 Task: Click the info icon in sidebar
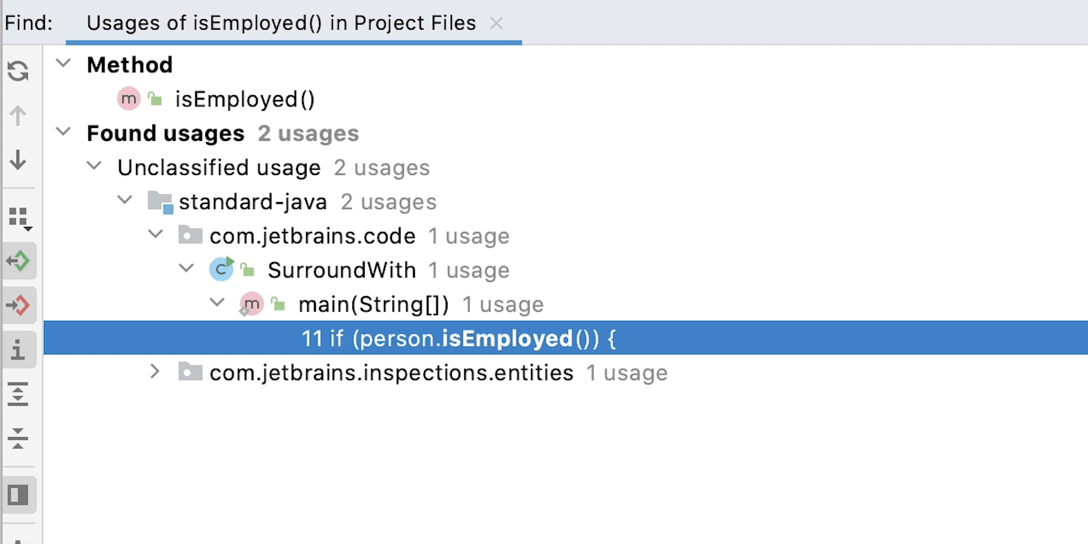(x=19, y=350)
